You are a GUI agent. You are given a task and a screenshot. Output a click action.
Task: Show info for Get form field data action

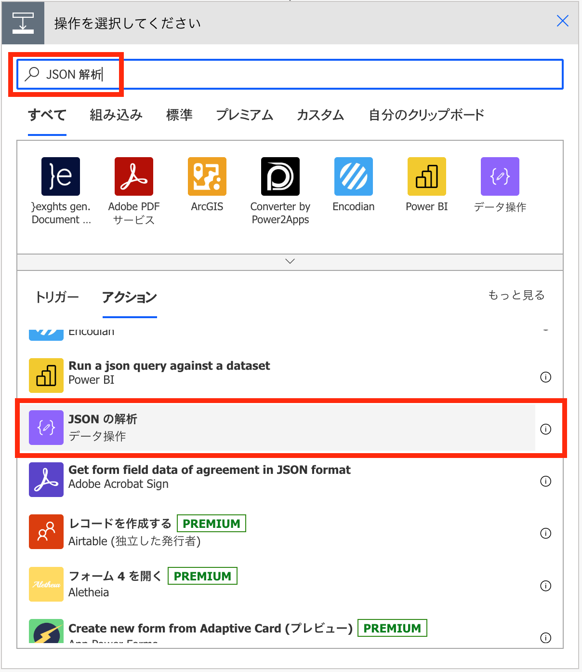coord(546,481)
